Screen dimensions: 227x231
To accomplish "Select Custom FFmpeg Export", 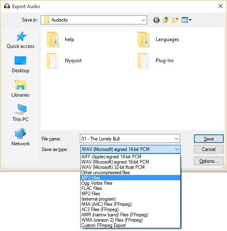I will point(130,225).
